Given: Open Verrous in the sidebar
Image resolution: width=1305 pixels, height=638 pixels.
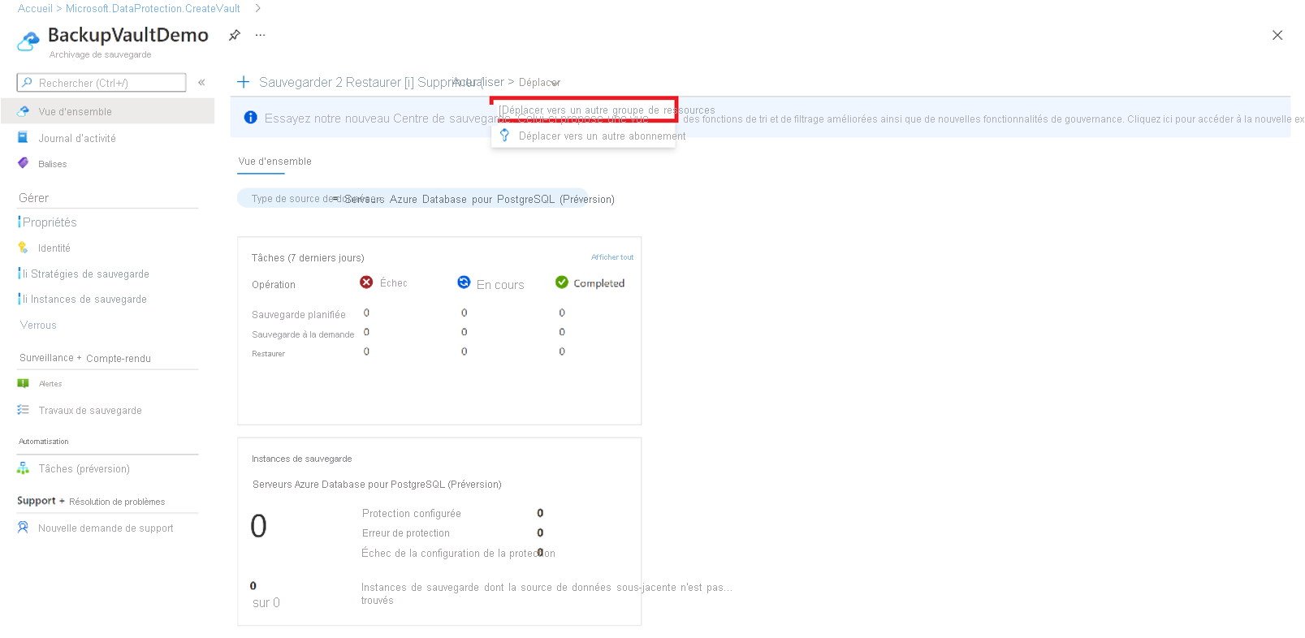Looking at the screenshot, I should pyautogui.click(x=38, y=325).
